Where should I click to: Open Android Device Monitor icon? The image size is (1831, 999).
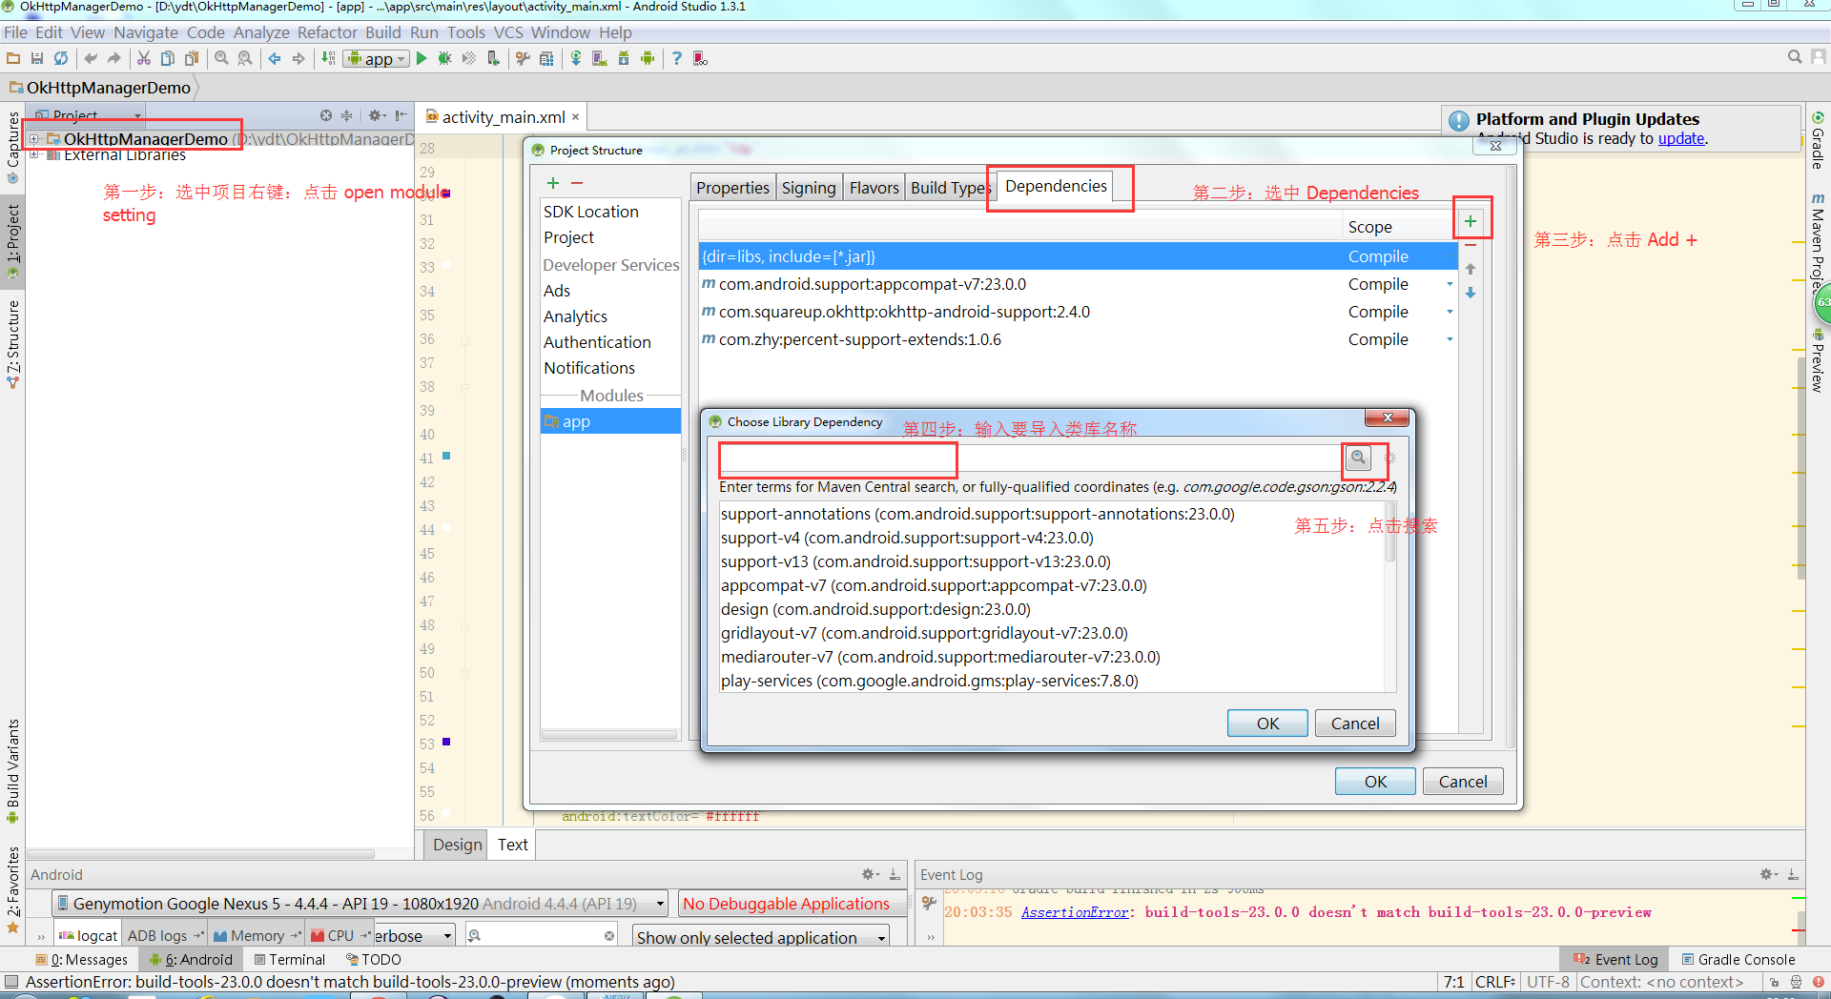point(648,58)
